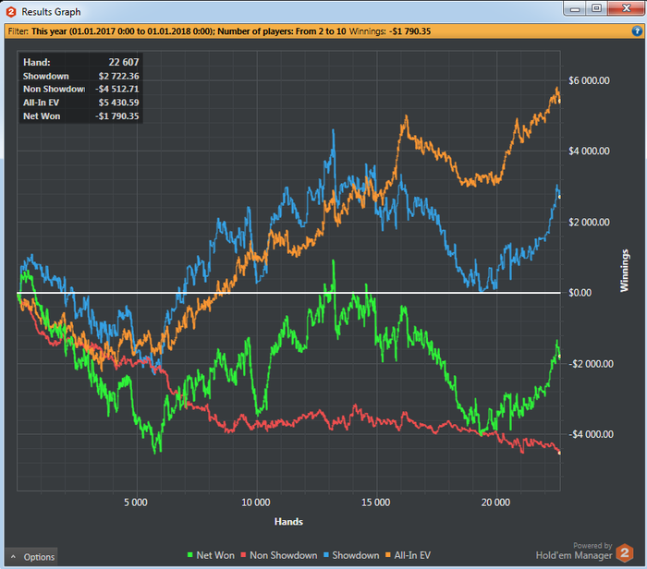Click the green Net Won color swatch

point(189,555)
